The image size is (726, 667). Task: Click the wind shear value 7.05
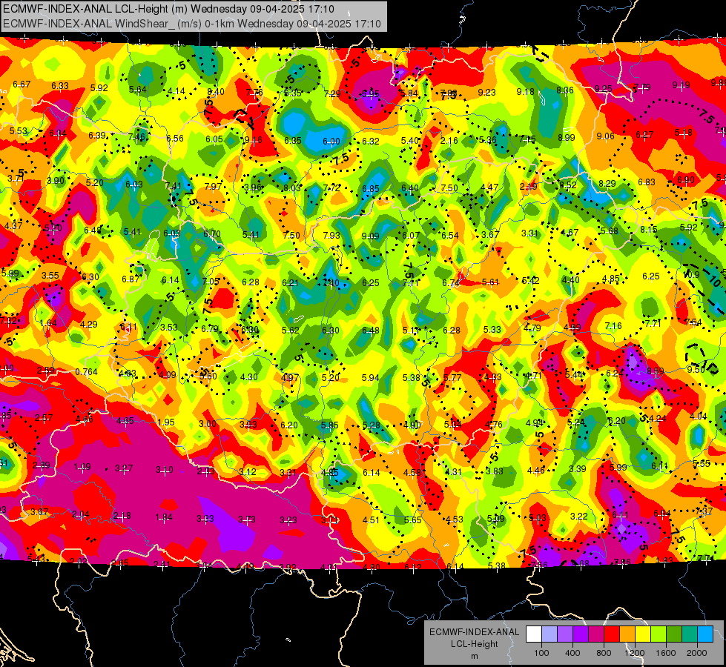coord(210,282)
